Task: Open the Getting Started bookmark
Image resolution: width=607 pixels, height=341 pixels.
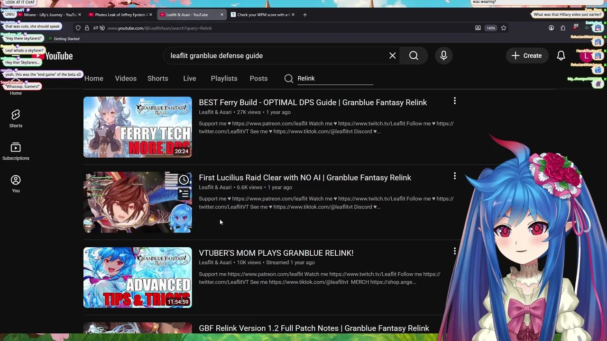Action: [63, 39]
